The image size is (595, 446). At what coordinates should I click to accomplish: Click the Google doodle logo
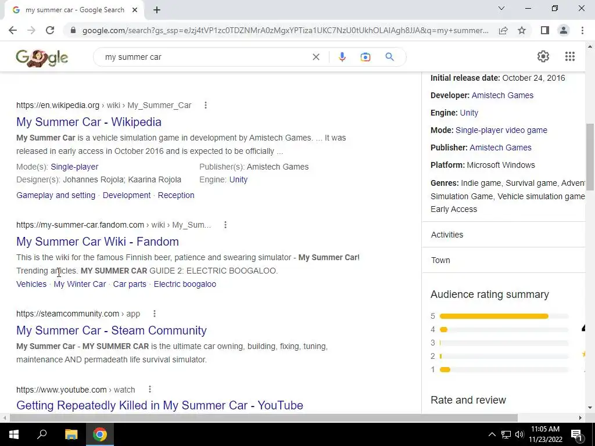click(42, 57)
